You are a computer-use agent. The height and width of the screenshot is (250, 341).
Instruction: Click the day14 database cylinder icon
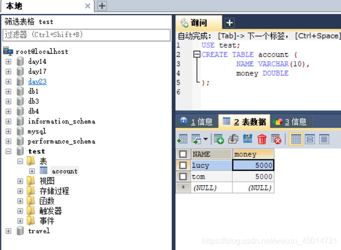[20, 61]
